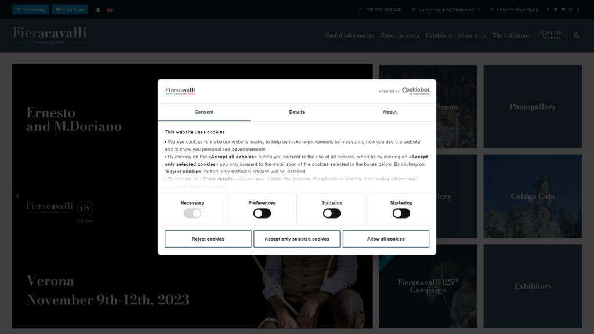Click the phone number +39 045 9691220

pyautogui.click(x=383, y=9)
